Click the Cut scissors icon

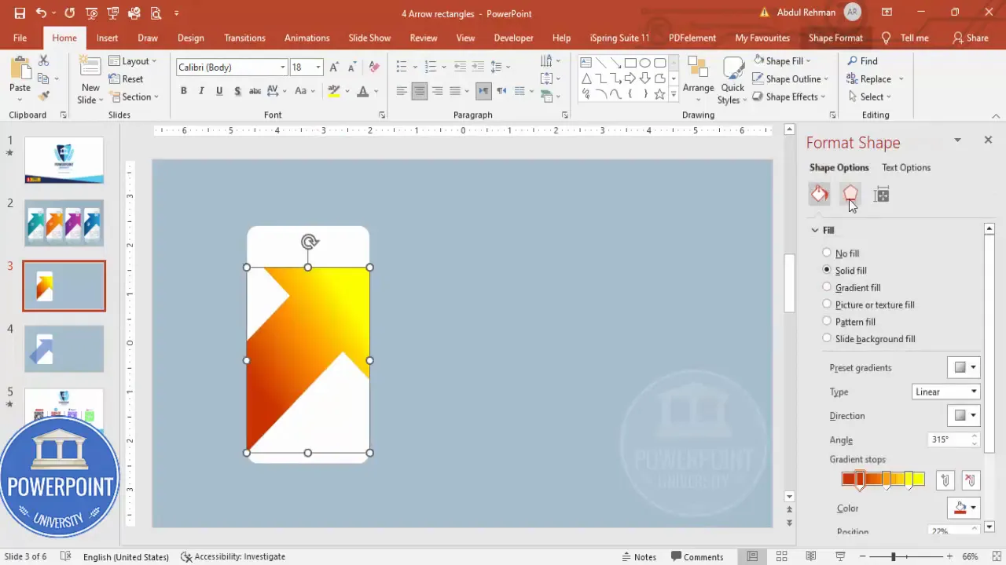tap(44, 60)
